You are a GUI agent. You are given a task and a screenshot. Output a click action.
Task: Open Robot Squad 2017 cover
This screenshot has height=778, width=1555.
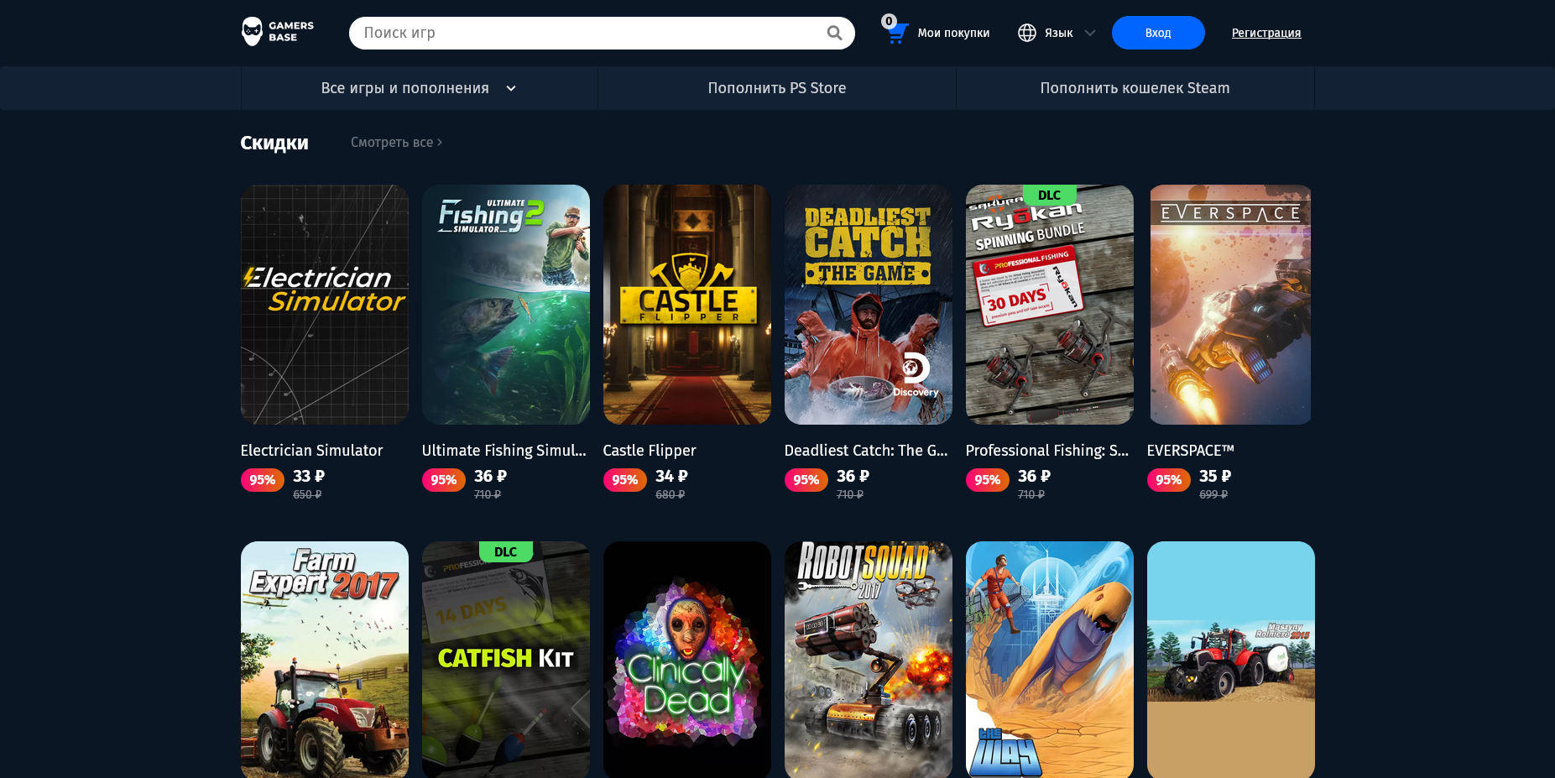869,660
